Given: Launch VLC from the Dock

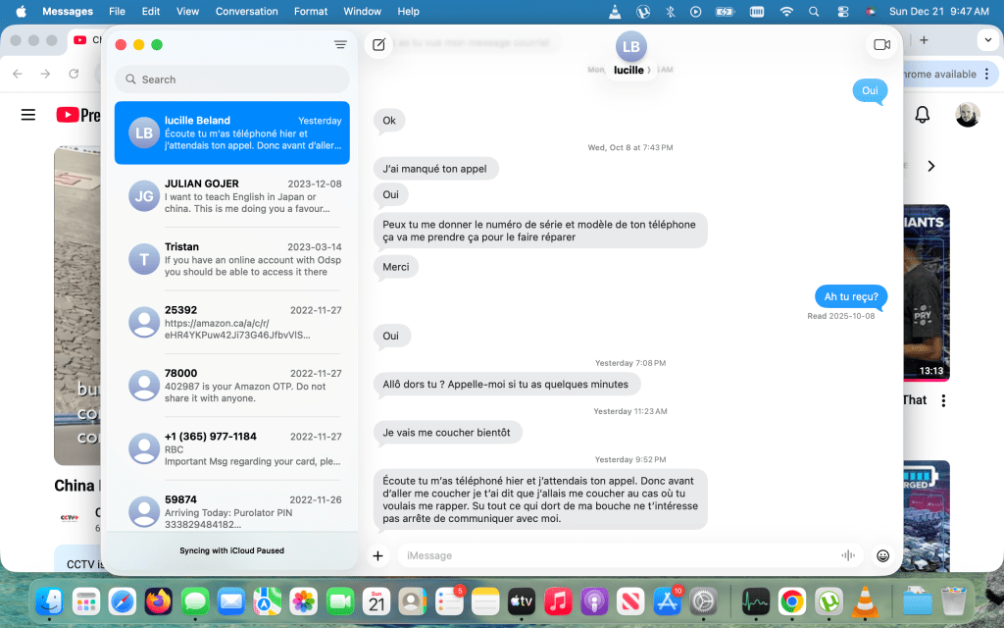Looking at the screenshot, I should click(x=865, y=601).
